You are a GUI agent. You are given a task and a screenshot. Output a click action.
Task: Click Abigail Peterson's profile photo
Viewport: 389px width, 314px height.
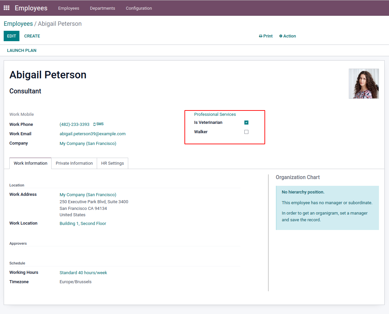pos(364,84)
